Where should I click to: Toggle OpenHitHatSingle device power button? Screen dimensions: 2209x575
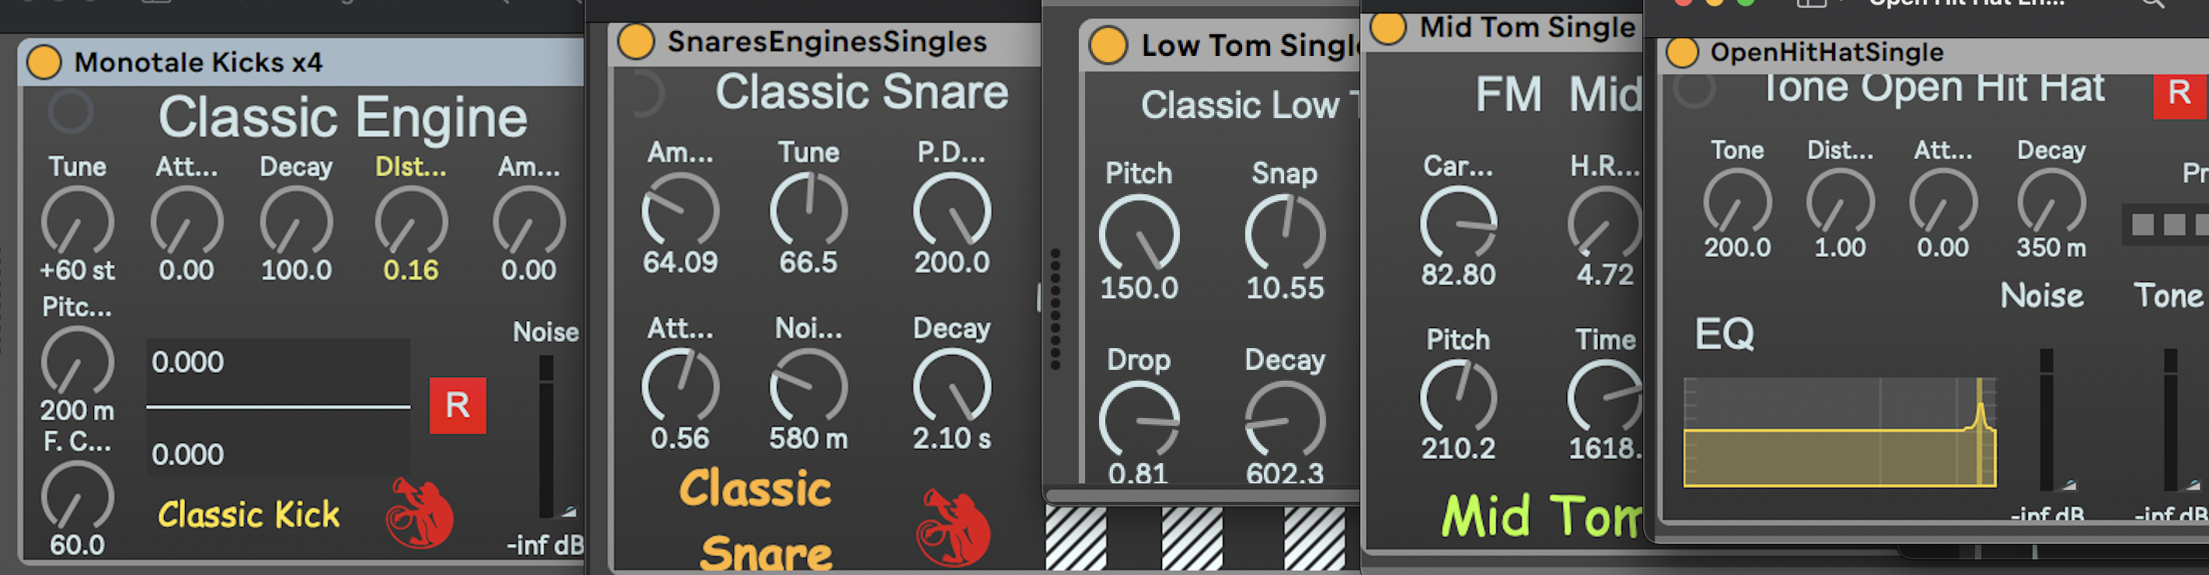[1681, 52]
